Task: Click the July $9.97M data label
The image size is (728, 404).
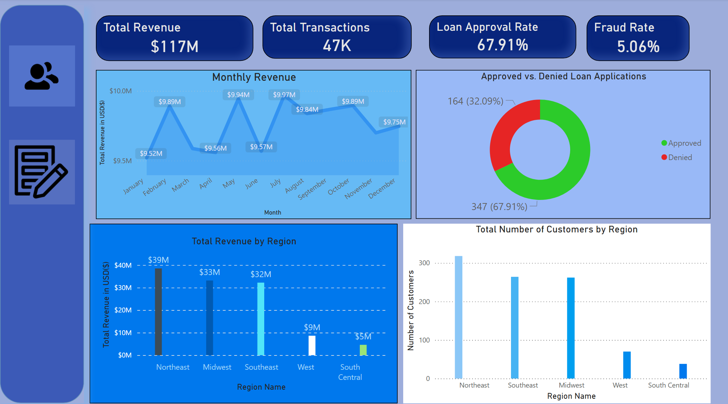Action: pyautogui.click(x=284, y=95)
